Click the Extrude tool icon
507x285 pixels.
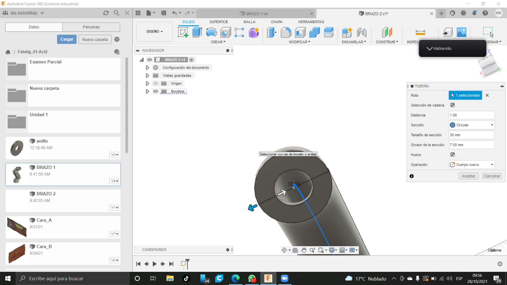point(197,32)
